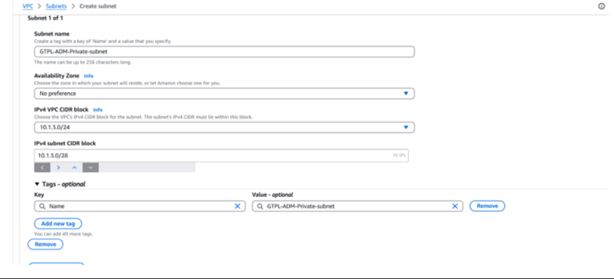Click the Add new tag button

[58, 224]
